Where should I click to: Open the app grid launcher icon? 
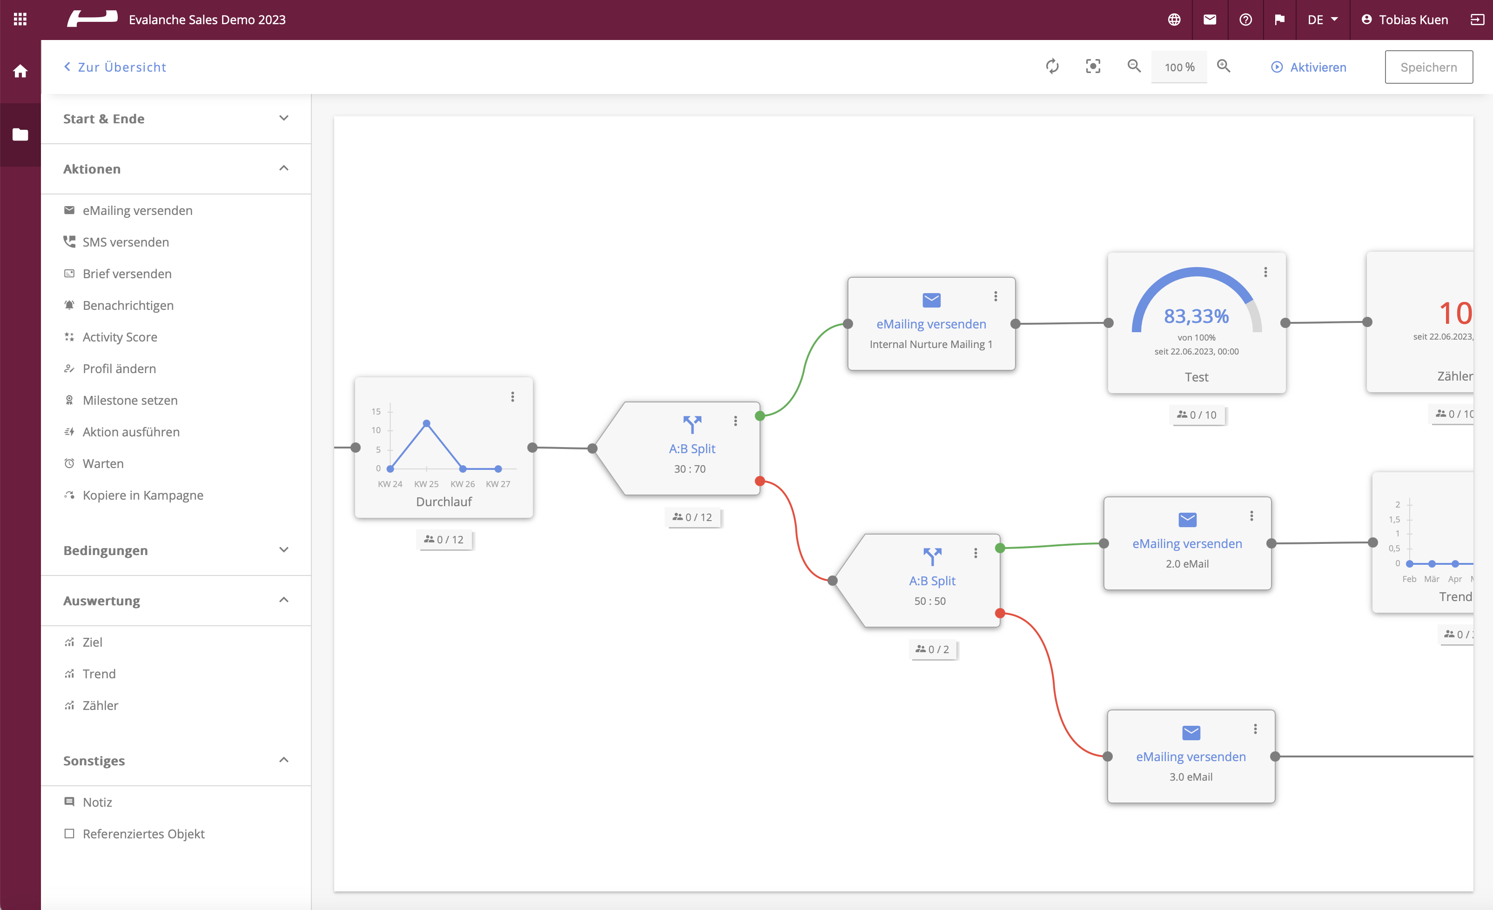20,20
